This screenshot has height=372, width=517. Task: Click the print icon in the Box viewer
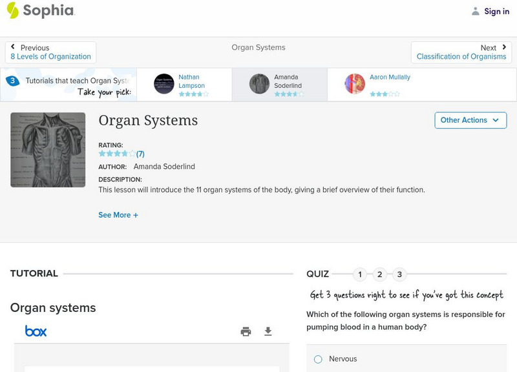(246, 332)
